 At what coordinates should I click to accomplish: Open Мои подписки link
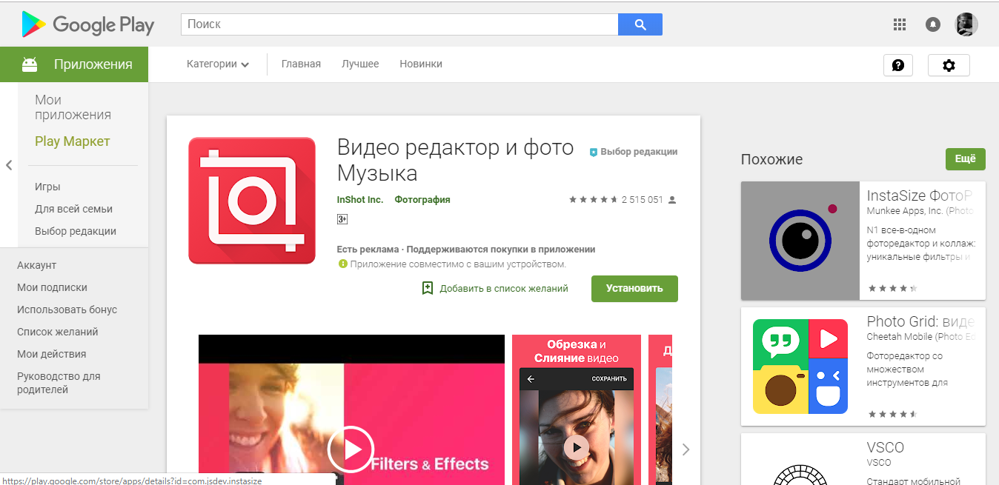click(52, 287)
